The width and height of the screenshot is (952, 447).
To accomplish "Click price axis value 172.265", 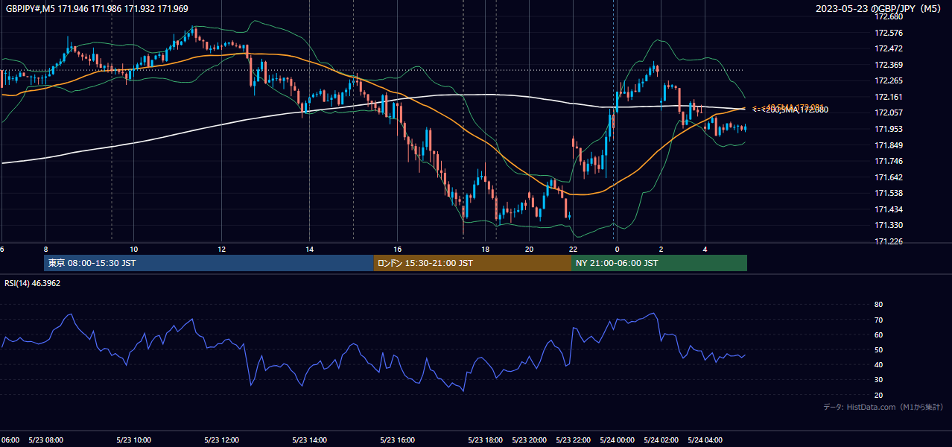I will click(x=889, y=80).
